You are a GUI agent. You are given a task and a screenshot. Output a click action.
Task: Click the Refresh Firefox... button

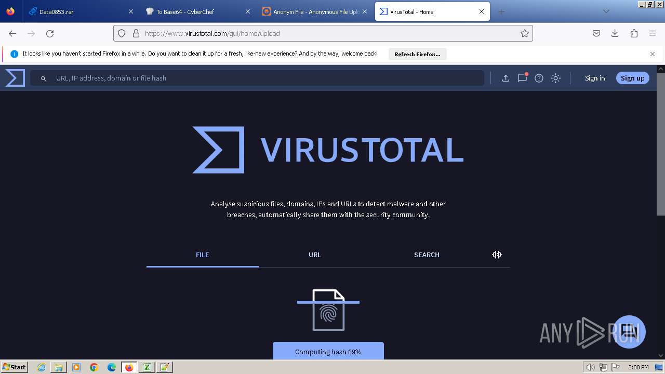click(x=417, y=54)
